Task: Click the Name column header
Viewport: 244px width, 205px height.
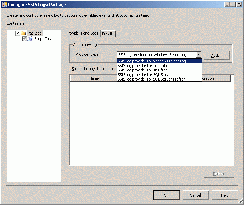Action: tap(94, 78)
